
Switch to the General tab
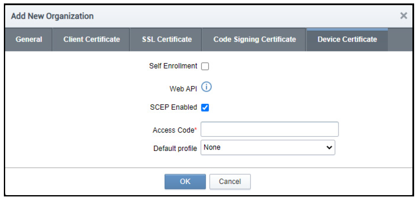pos(29,39)
